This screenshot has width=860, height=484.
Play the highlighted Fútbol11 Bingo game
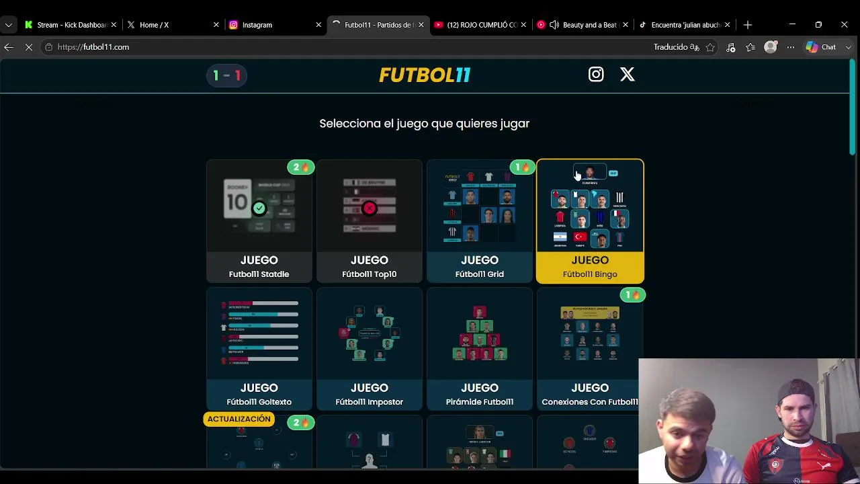(x=590, y=220)
